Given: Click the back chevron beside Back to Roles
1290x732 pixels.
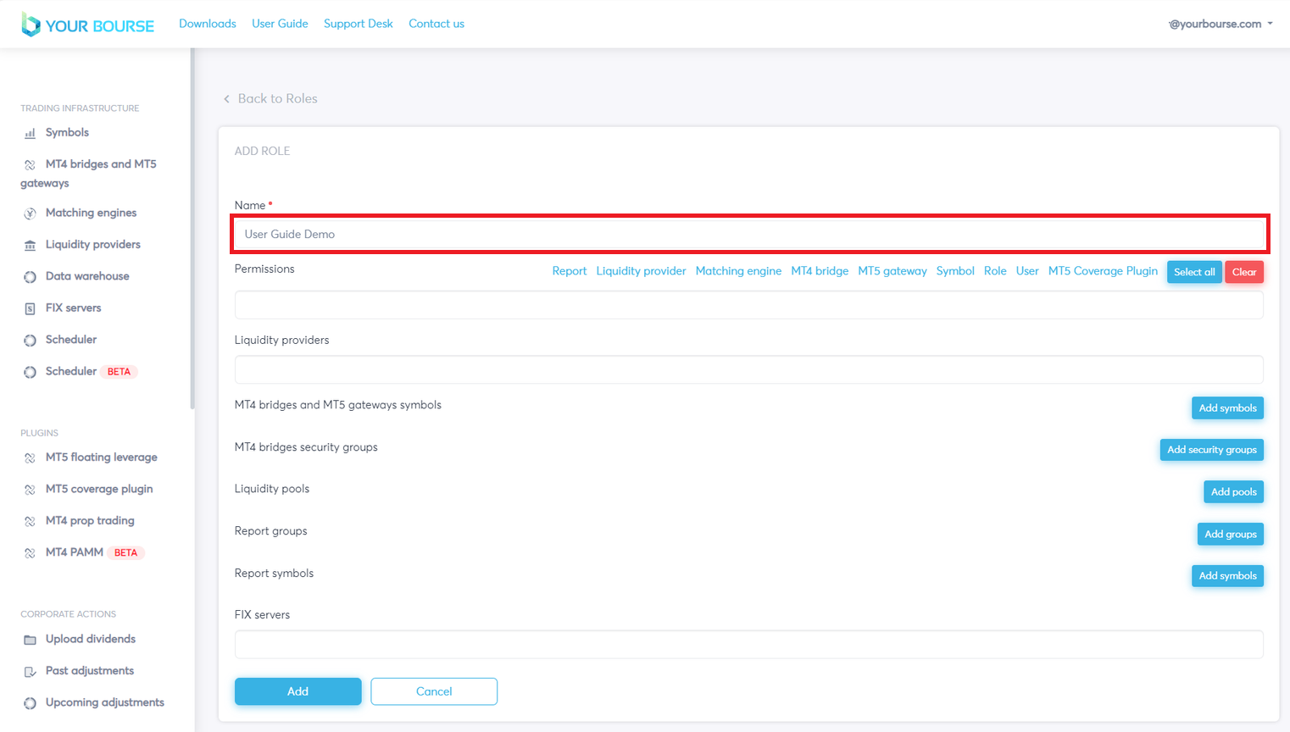Looking at the screenshot, I should pos(226,99).
